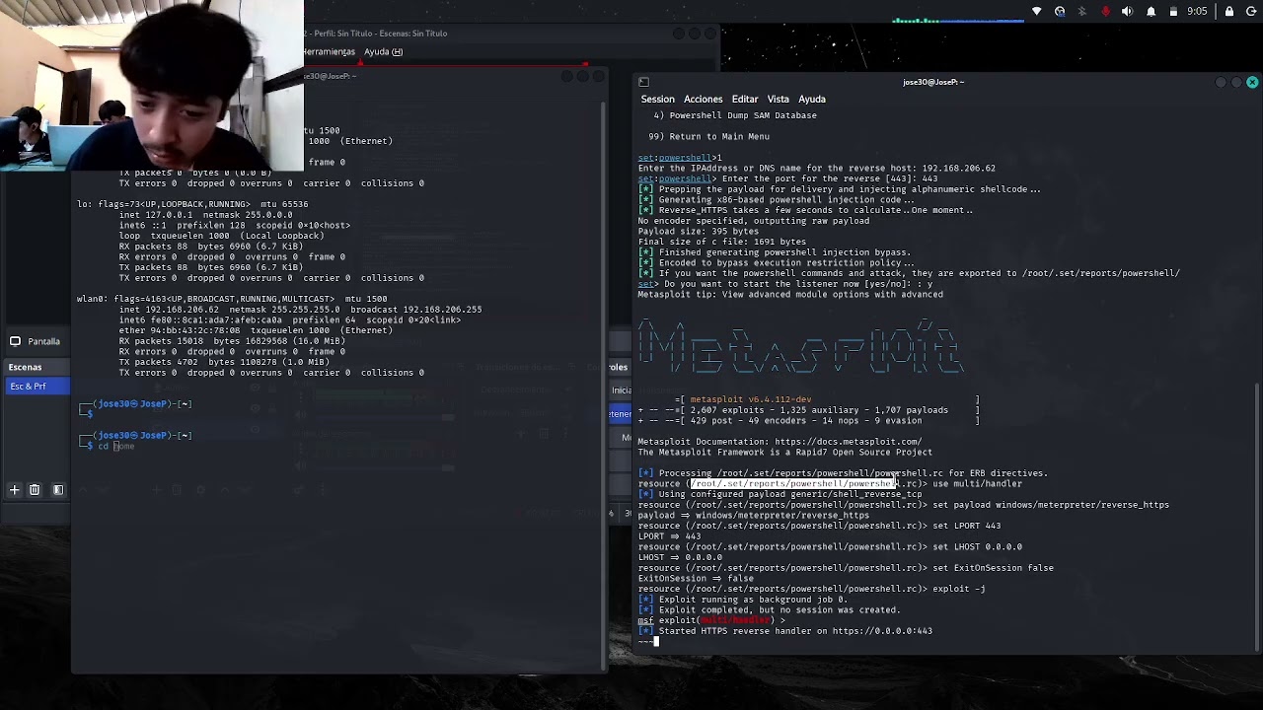Select the 'Esc & Prf' scene
Screen dimensions: 1263x710
[x=36, y=387]
